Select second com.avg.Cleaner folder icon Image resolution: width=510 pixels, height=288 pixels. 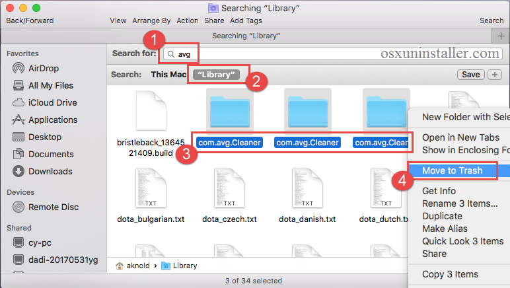point(308,111)
